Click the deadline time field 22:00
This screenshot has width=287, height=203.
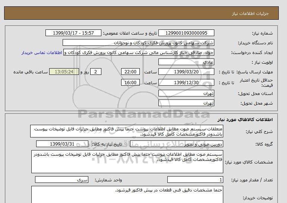(x=130, y=72)
